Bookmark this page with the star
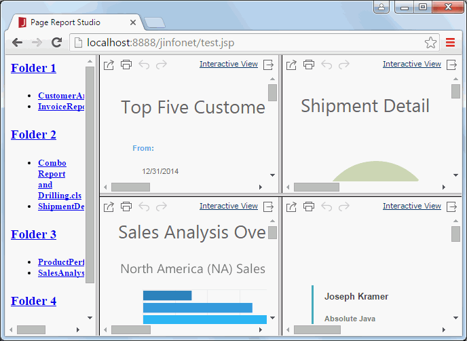The image size is (467, 341). [430, 43]
